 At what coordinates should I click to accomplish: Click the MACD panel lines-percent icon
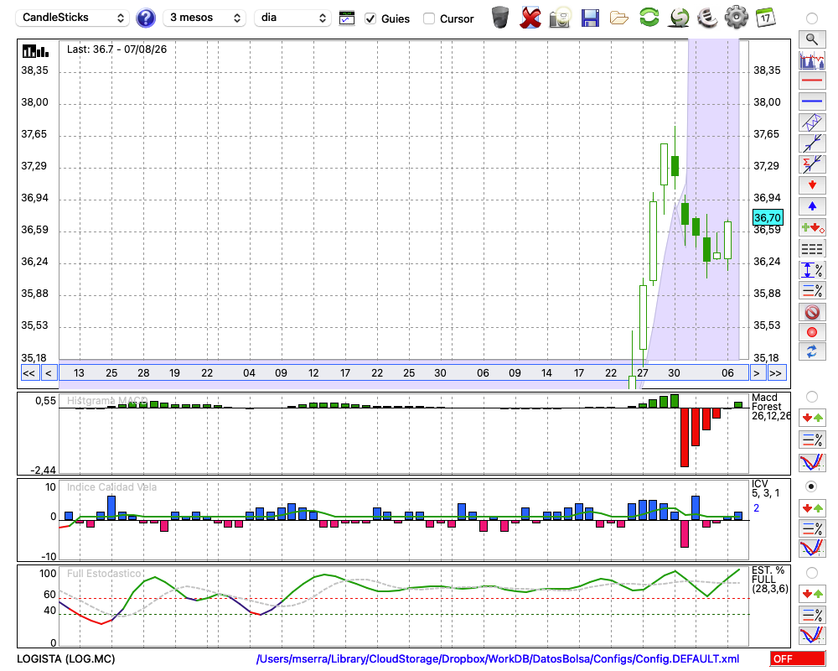[812, 440]
